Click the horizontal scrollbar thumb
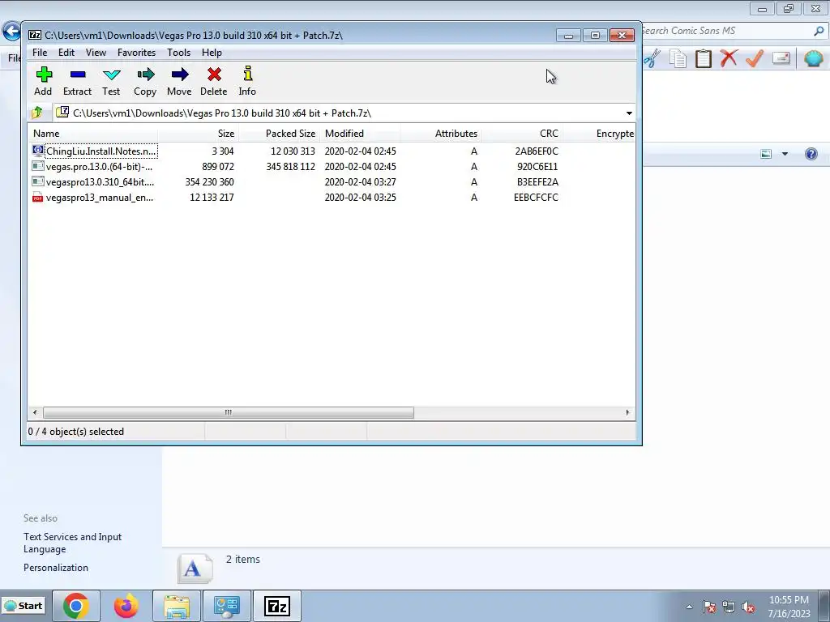Viewport: 830px width, 622px height. [x=228, y=412]
